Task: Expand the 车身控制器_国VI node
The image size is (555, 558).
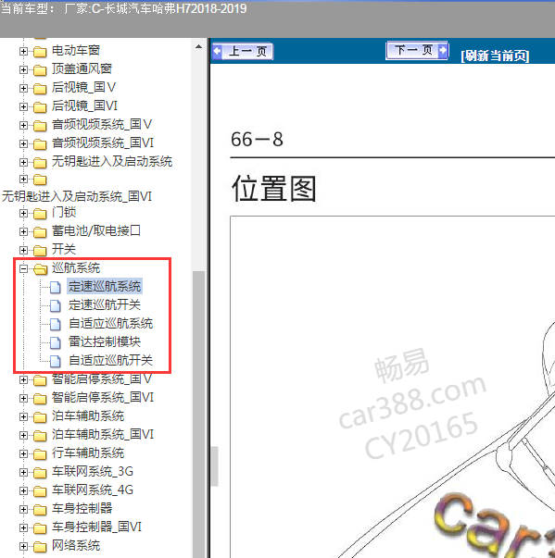Action: [x=23, y=527]
